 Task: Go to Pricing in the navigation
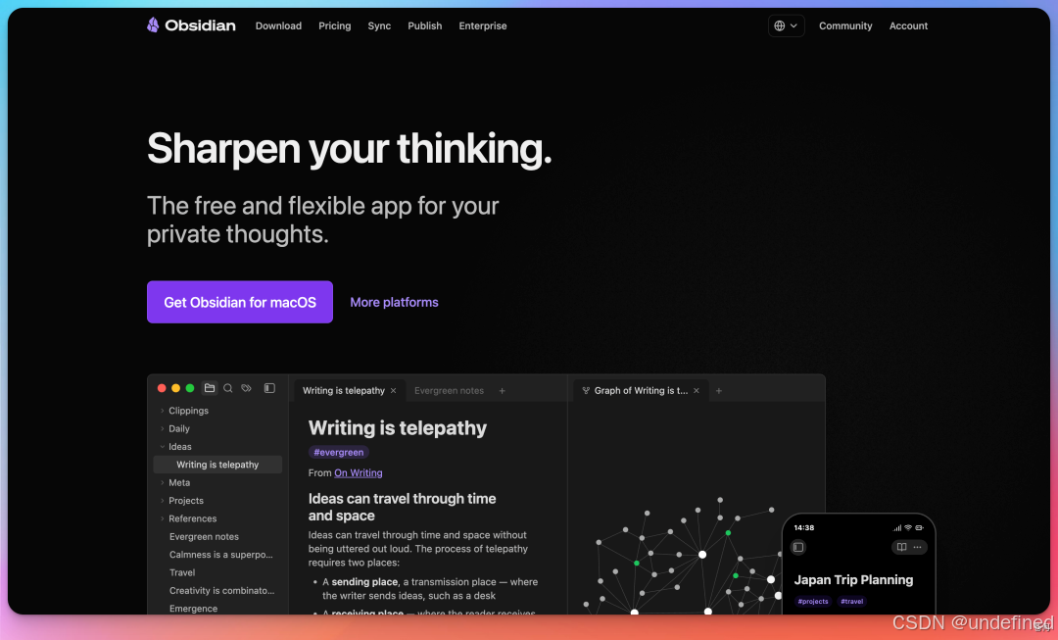pyautogui.click(x=335, y=25)
